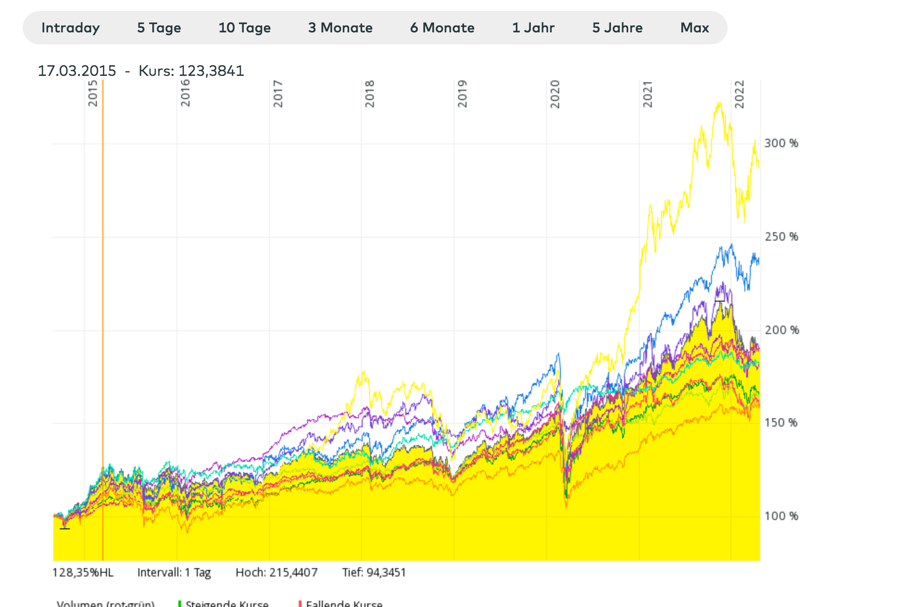This screenshot has width=906, height=607.
Task: Click the 2018 year label
Action: pos(370,94)
